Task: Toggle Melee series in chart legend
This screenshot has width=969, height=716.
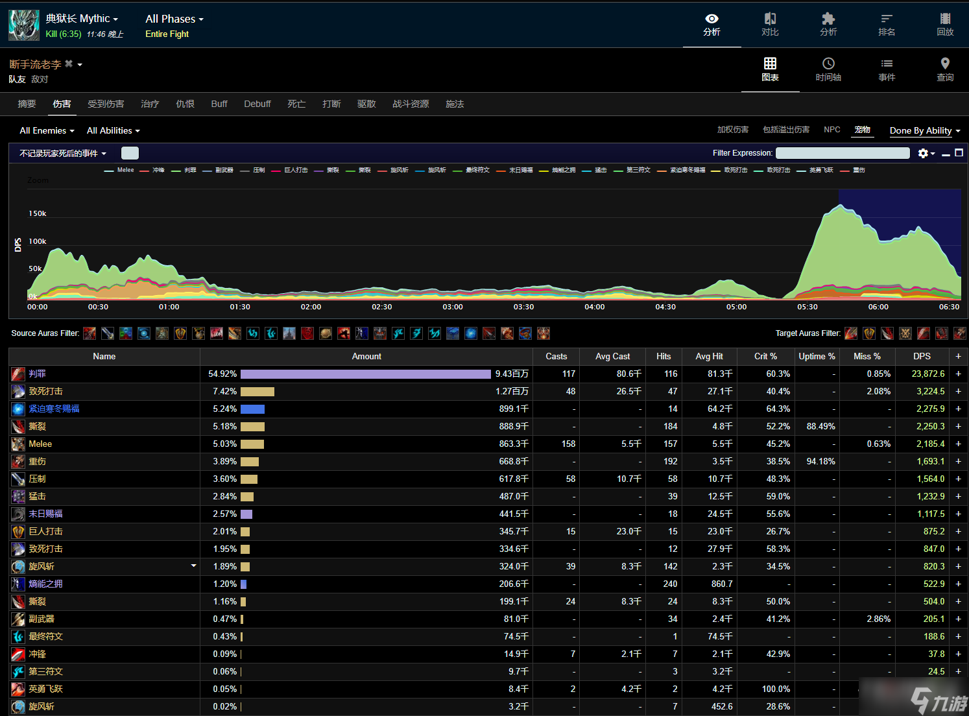Action: pos(119,170)
